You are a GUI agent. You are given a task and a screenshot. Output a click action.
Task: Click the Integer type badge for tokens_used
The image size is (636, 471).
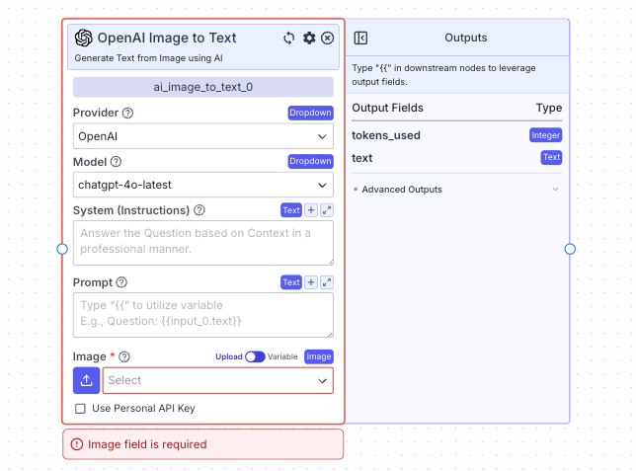point(545,135)
